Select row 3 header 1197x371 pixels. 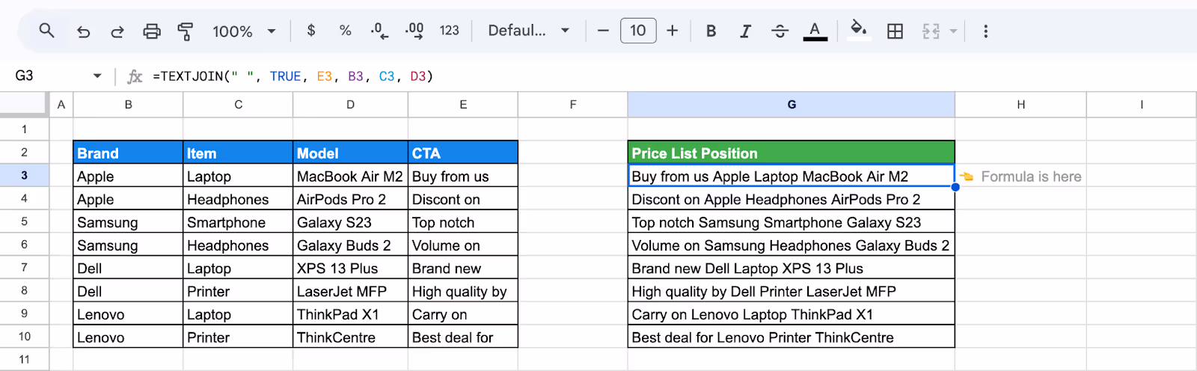[x=25, y=176]
